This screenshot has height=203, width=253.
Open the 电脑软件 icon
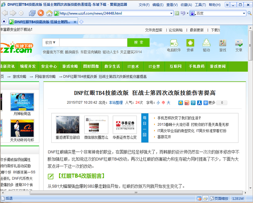coord(174,46)
